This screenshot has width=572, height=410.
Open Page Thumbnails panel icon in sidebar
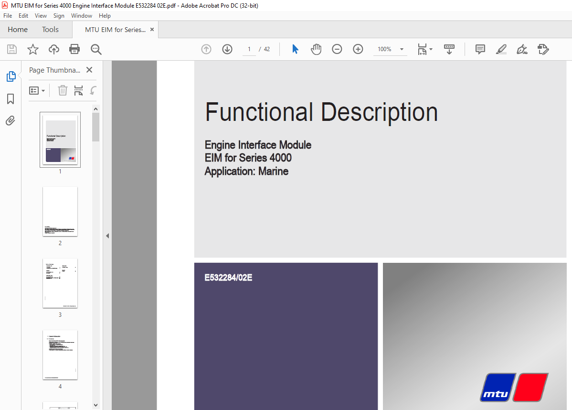[x=11, y=76]
